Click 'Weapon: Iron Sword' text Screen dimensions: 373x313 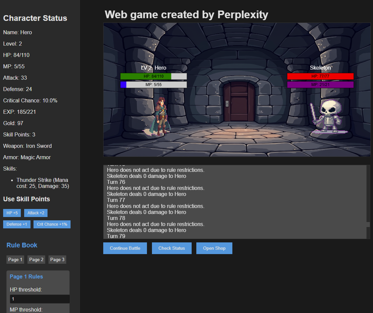click(27, 146)
